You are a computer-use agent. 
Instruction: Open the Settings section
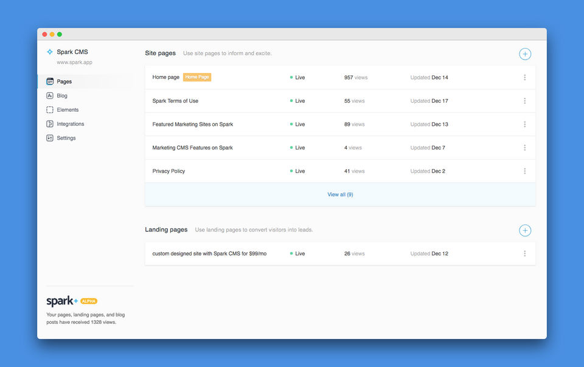point(66,138)
